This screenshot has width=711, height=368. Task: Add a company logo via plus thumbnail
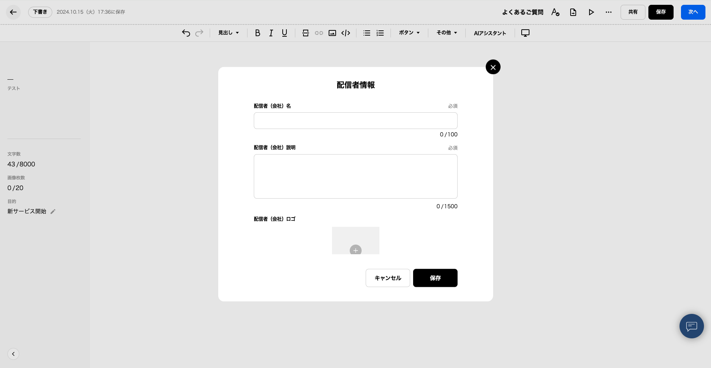point(356,250)
